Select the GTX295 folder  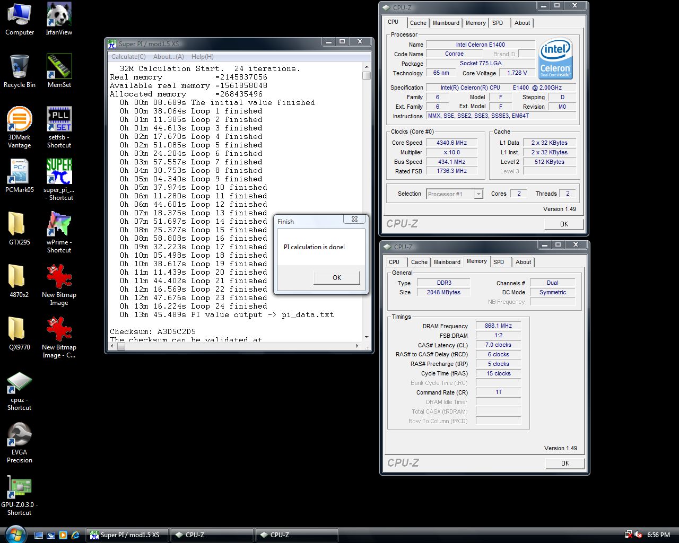[20, 229]
